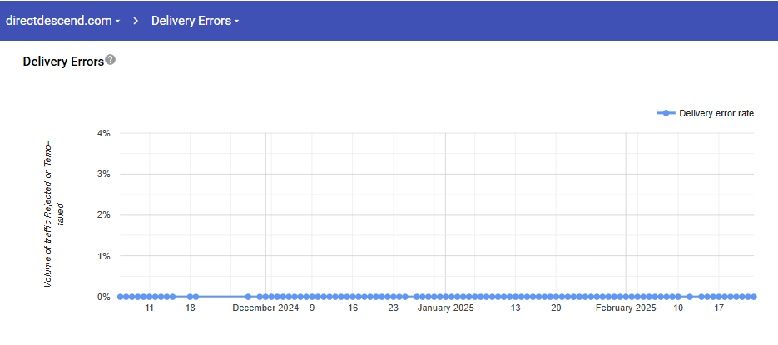
Task: Click the December 2024 axis label
Action: [x=265, y=308]
